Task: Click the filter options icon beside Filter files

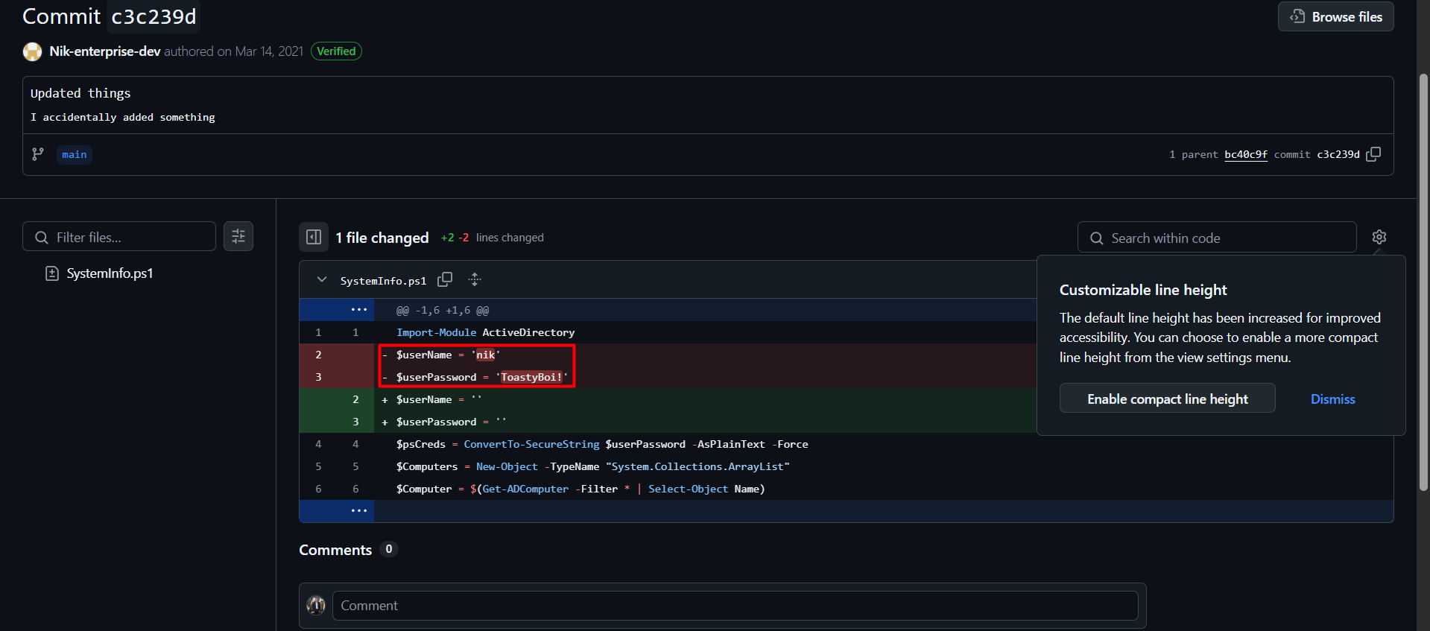Action: tap(238, 237)
